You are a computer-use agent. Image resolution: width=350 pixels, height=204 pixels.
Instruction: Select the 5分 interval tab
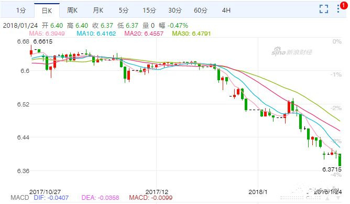point(124,10)
